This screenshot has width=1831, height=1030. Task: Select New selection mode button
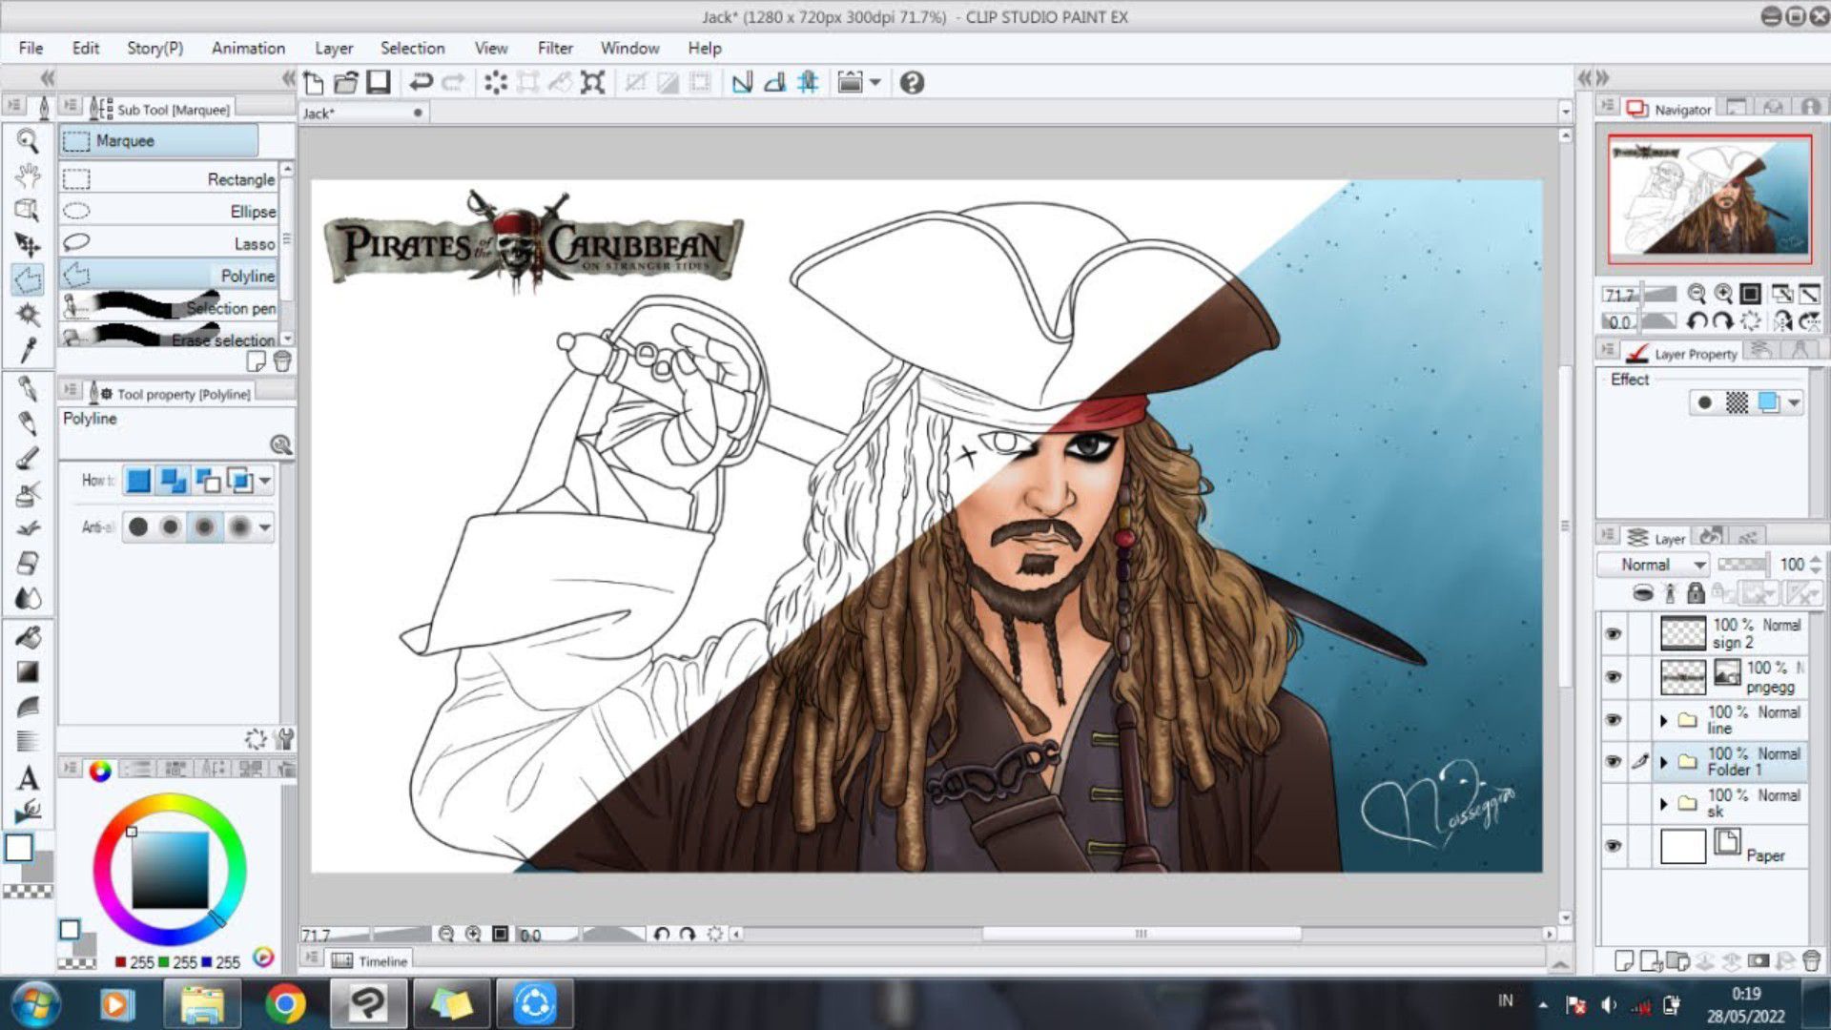[x=138, y=481]
